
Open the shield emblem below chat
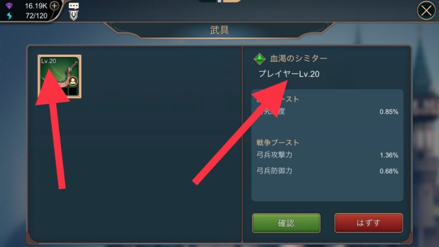click(74, 16)
